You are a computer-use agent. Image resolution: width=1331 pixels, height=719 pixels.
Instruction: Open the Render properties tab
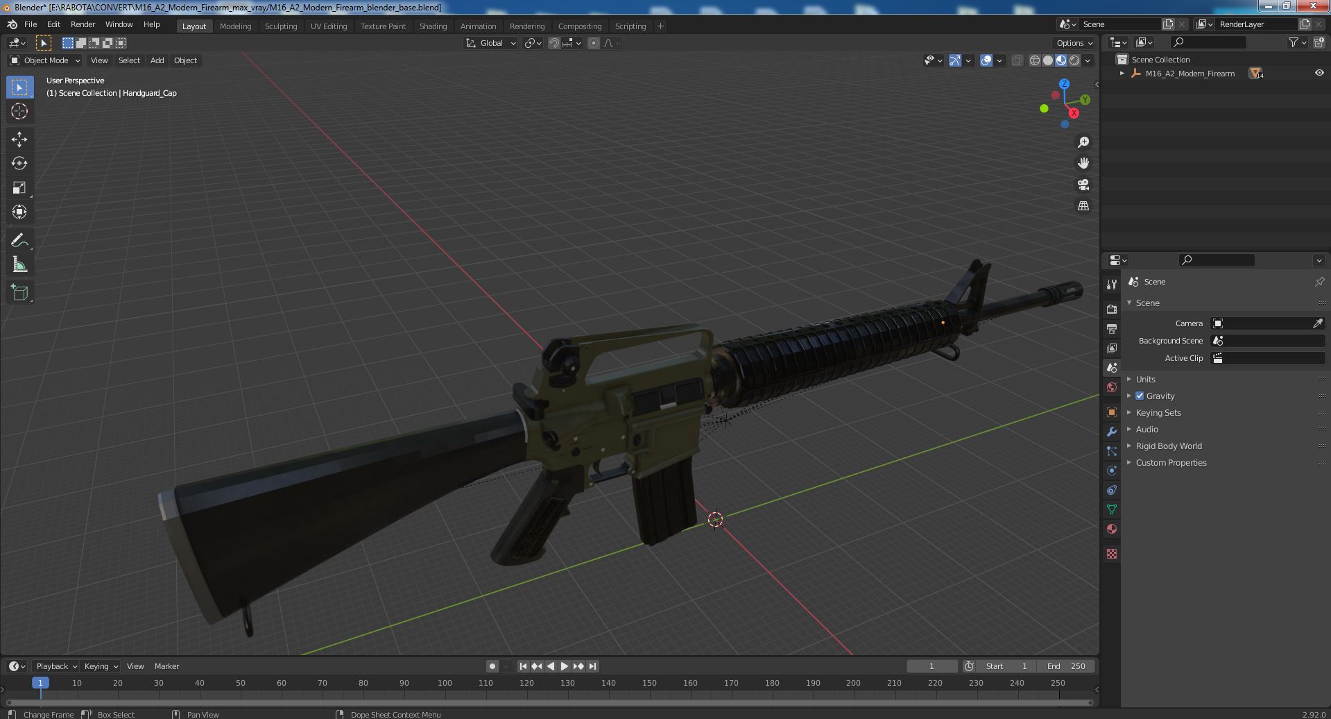pos(1112,309)
